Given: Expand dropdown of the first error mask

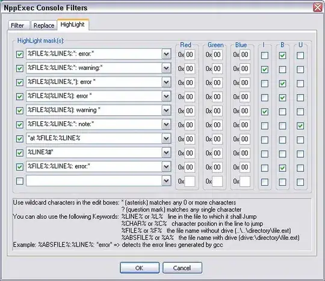Looking at the screenshot, I should pos(166,54).
